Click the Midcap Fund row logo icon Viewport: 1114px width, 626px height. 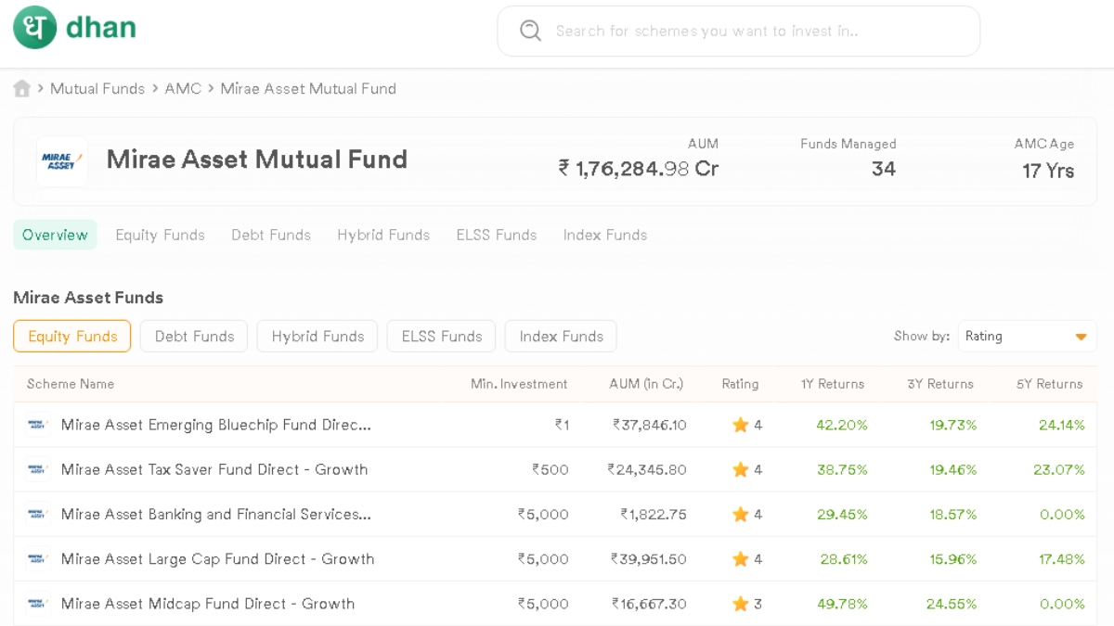pyautogui.click(x=37, y=604)
